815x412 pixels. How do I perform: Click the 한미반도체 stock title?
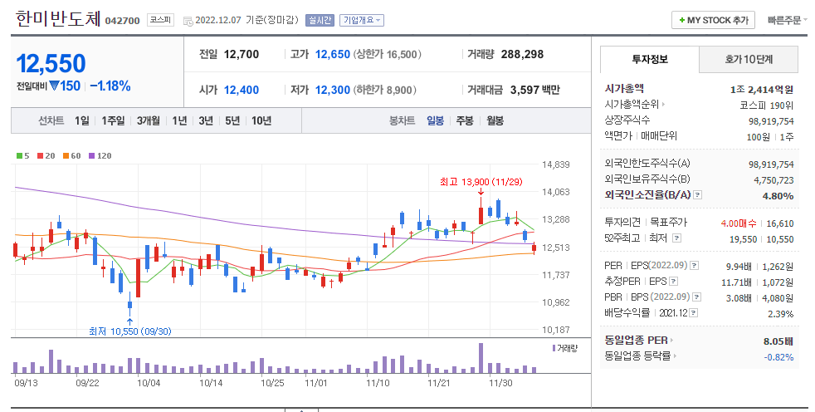pyautogui.click(x=58, y=19)
